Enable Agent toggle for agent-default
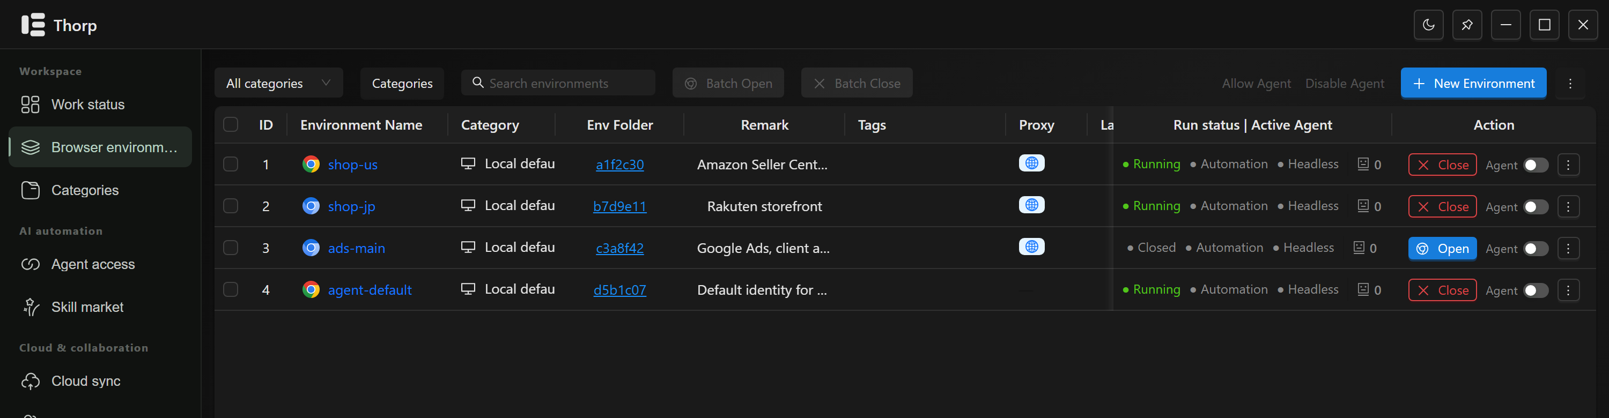Screen dimensions: 1609x418 coord(1536,291)
